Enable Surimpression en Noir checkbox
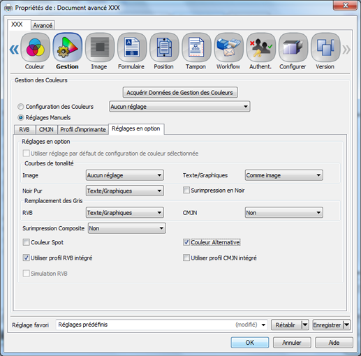The height and width of the screenshot is (356, 361). tap(186, 190)
